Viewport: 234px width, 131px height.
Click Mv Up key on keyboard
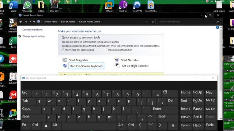pos(211,102)
